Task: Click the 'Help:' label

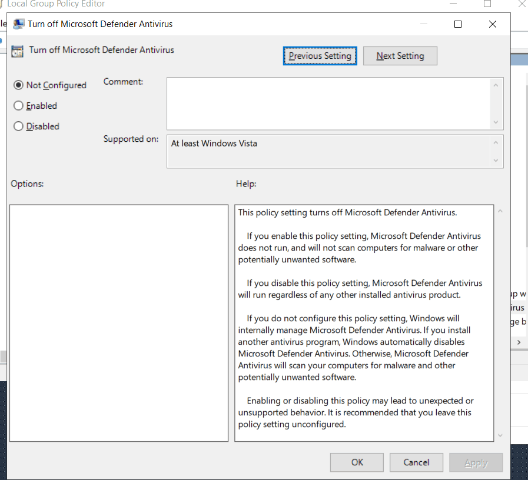Action: [246, 184]
